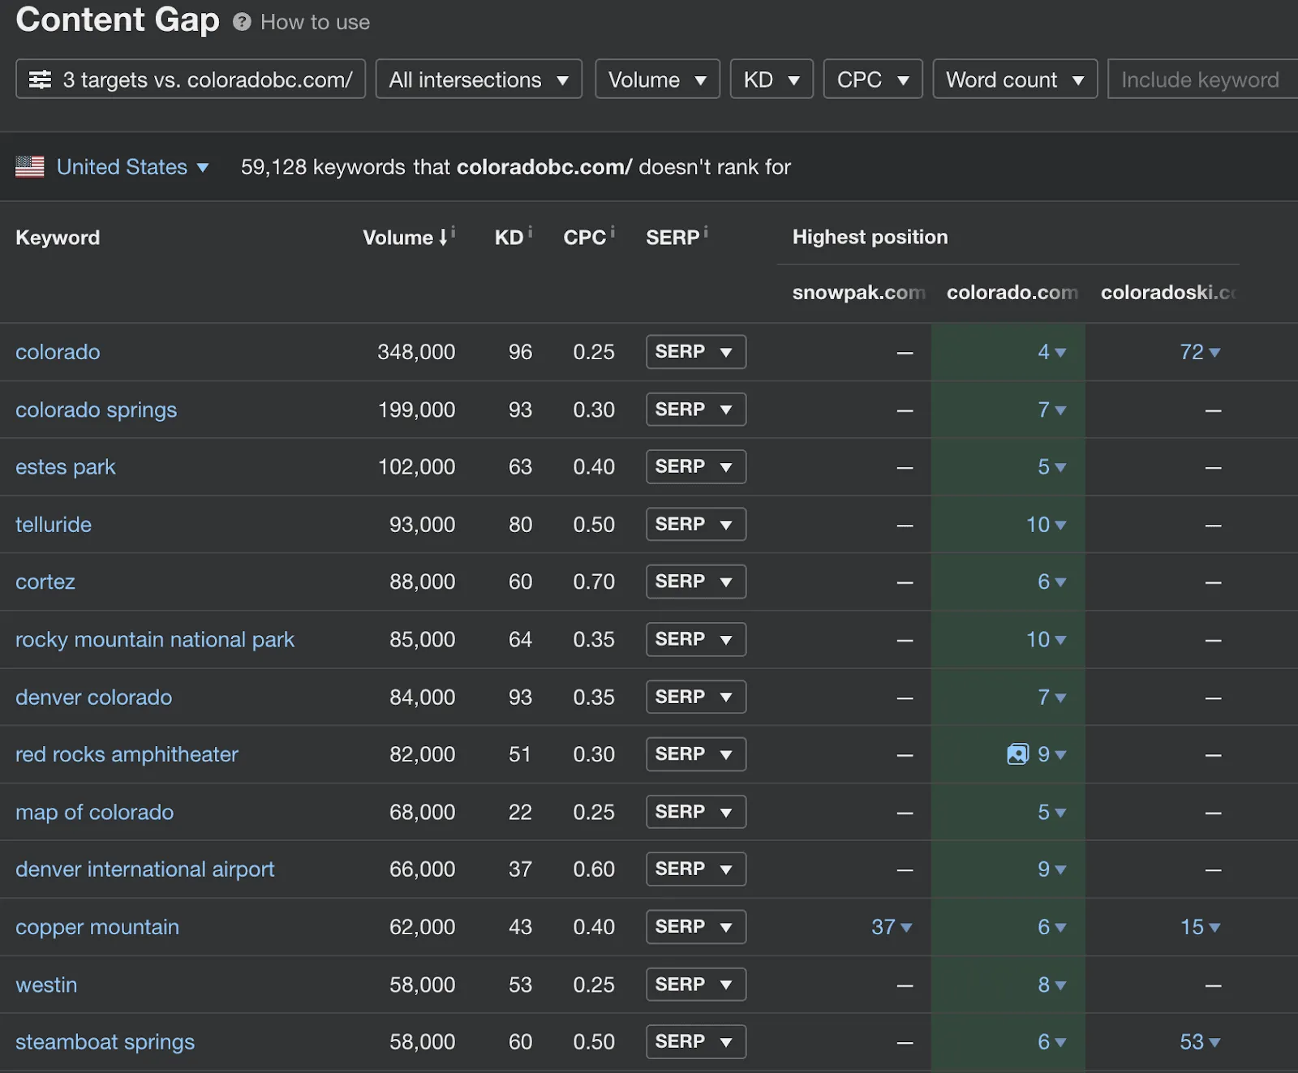
Task: Open the keyword telluride
Action: click(x=53, y=525)
